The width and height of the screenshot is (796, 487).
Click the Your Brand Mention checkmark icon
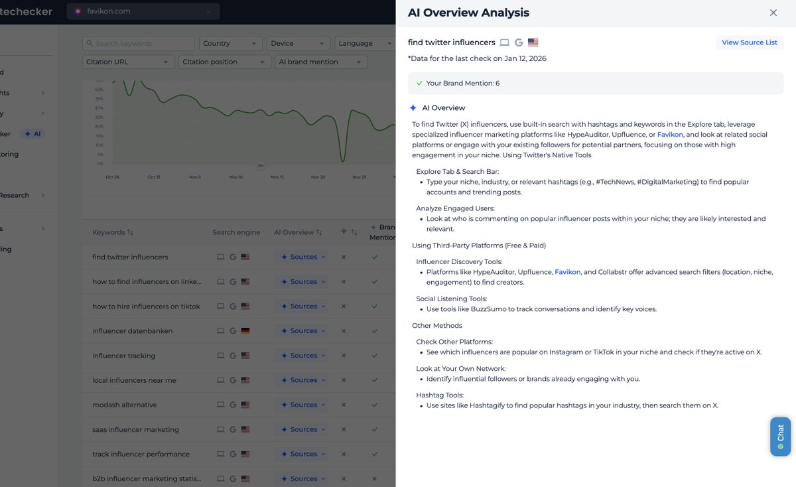coord(419,84)
